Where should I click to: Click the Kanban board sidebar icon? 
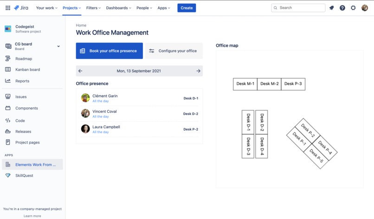pyautogui.click(x=8, y=69)
